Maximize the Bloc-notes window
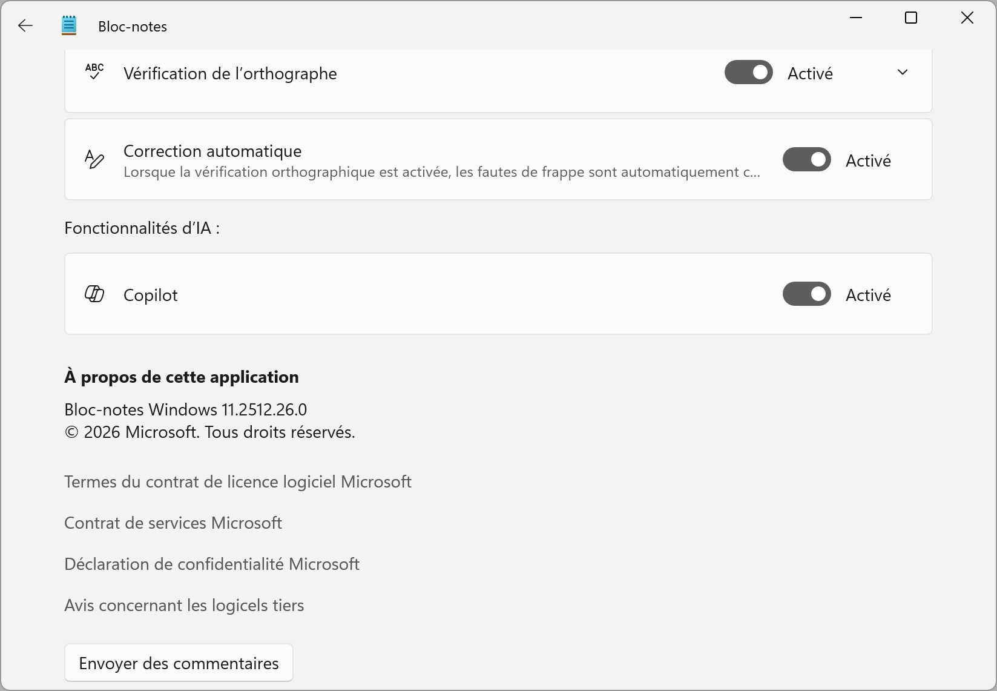This screenshot has height=691, width=997. click(910, 18)
